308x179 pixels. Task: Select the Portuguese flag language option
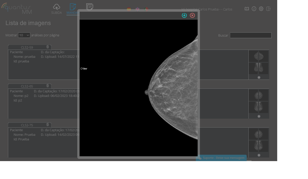point(146,9)
